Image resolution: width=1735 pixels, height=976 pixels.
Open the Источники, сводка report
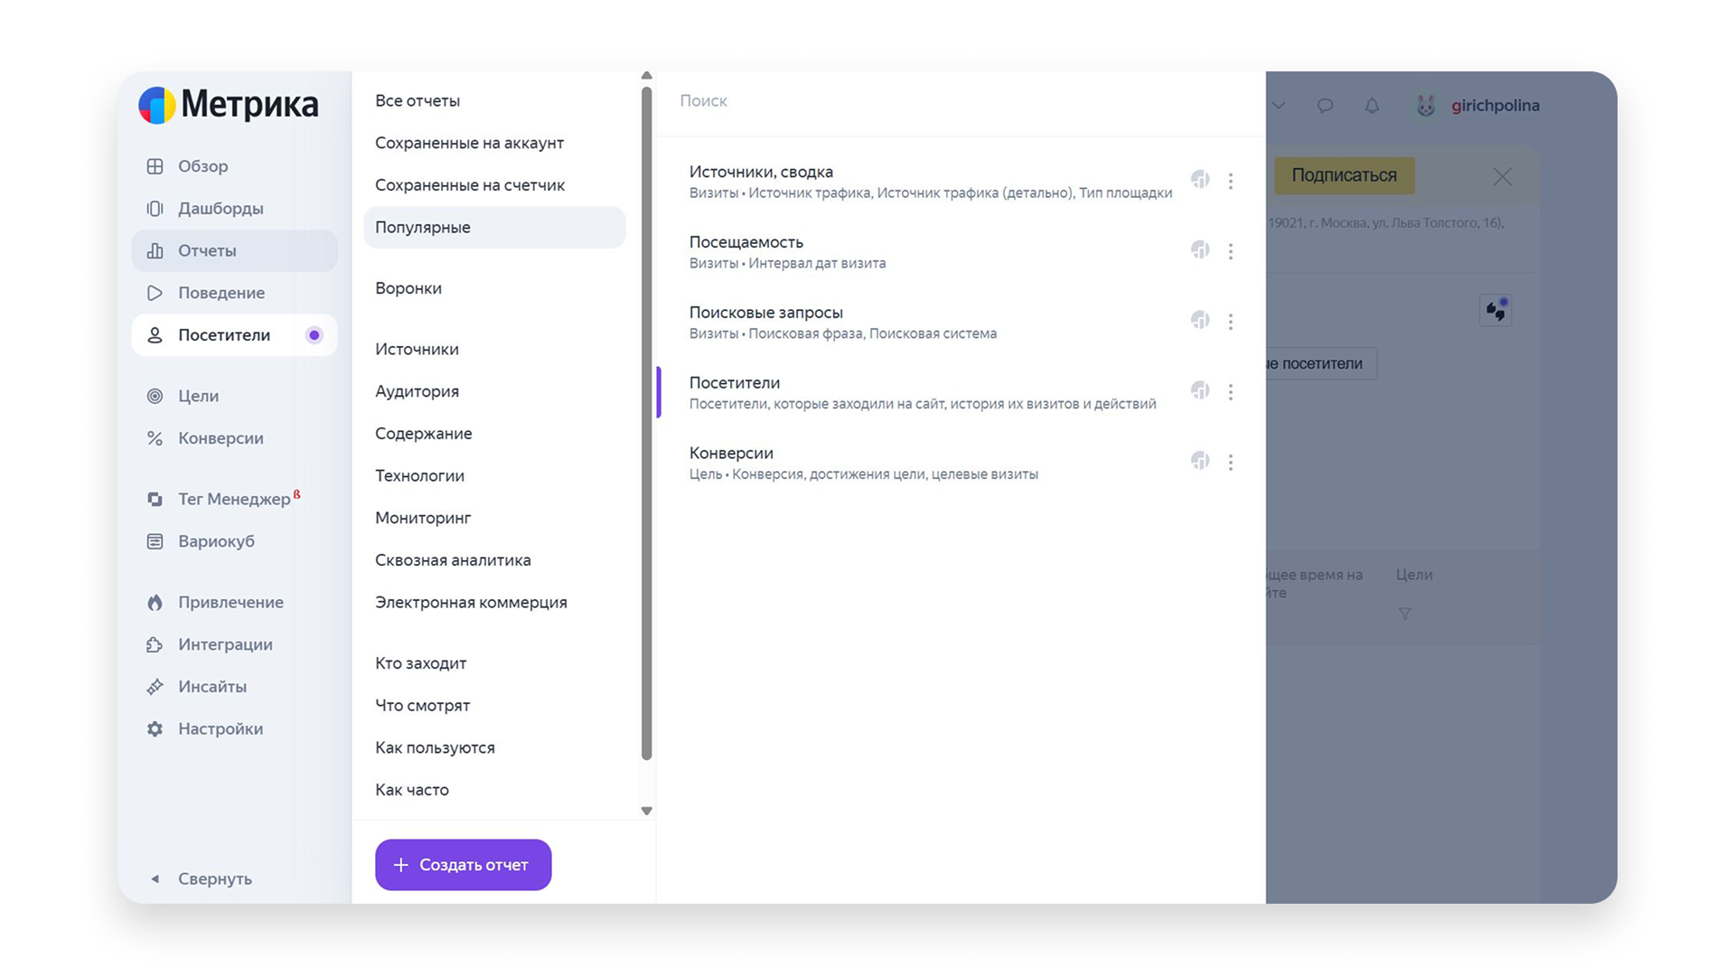coord(930,182)
